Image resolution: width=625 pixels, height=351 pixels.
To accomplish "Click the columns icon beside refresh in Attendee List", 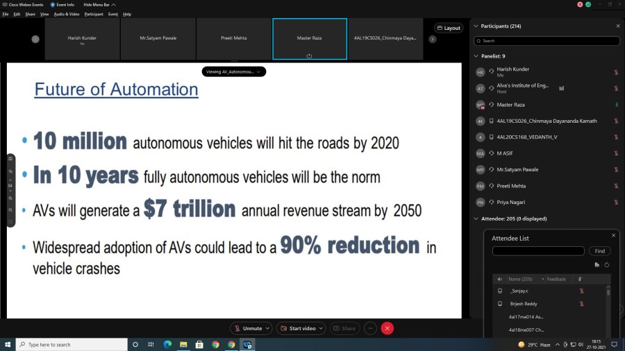I will [x=597, y=265].
